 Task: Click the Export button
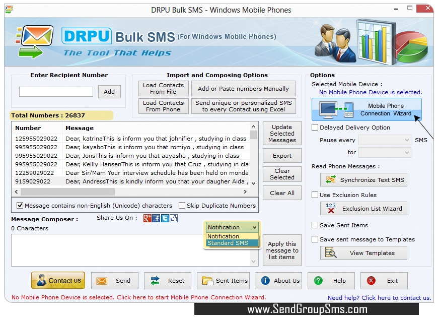coord(282,156)
